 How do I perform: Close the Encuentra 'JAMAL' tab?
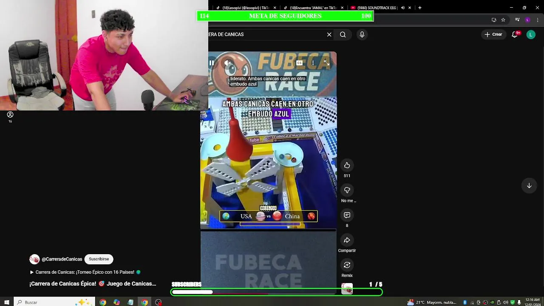tap(343, 8)
